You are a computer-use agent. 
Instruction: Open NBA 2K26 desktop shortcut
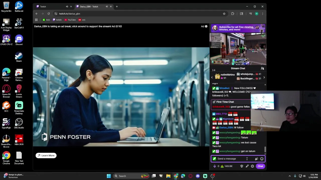pos(19,140)
